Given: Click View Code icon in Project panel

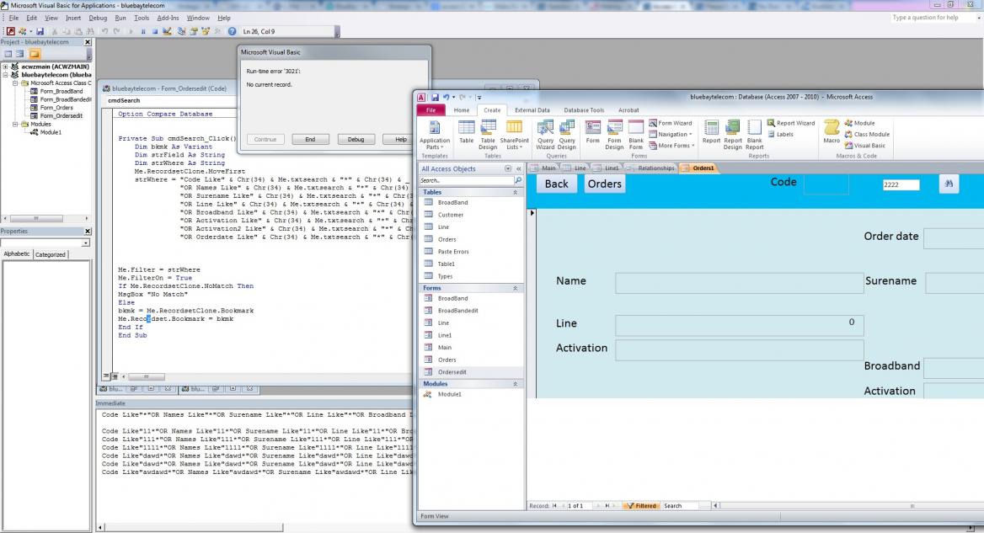Looking at the screenshot, I should (x=8, y=54).
